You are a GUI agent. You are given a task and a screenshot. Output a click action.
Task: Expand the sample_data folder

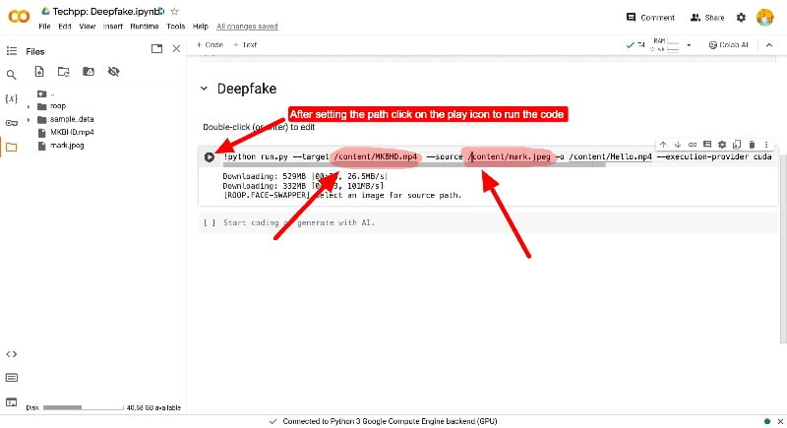pos(29,119)
